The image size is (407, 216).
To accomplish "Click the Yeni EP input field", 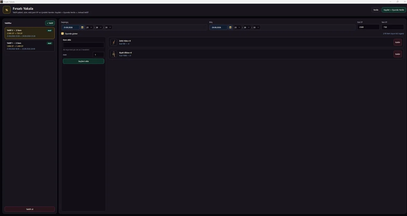I will pyautogui.click(x=393, y=27).
